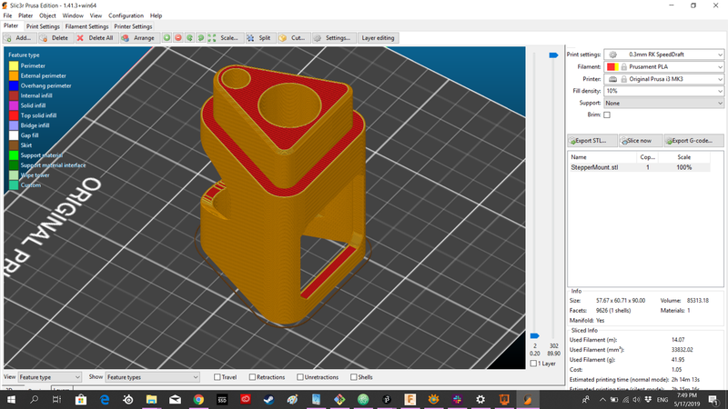Open Microsoft Store from taskbar

click(81, 399)
